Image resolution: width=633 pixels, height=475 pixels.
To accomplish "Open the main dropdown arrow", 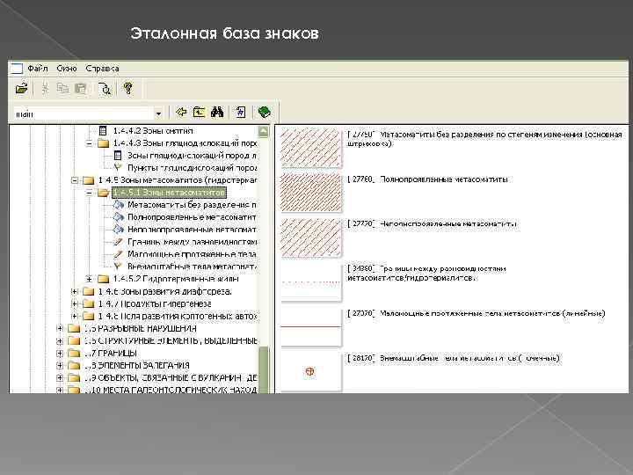I will pyautogui.click(x=158, y=113).
